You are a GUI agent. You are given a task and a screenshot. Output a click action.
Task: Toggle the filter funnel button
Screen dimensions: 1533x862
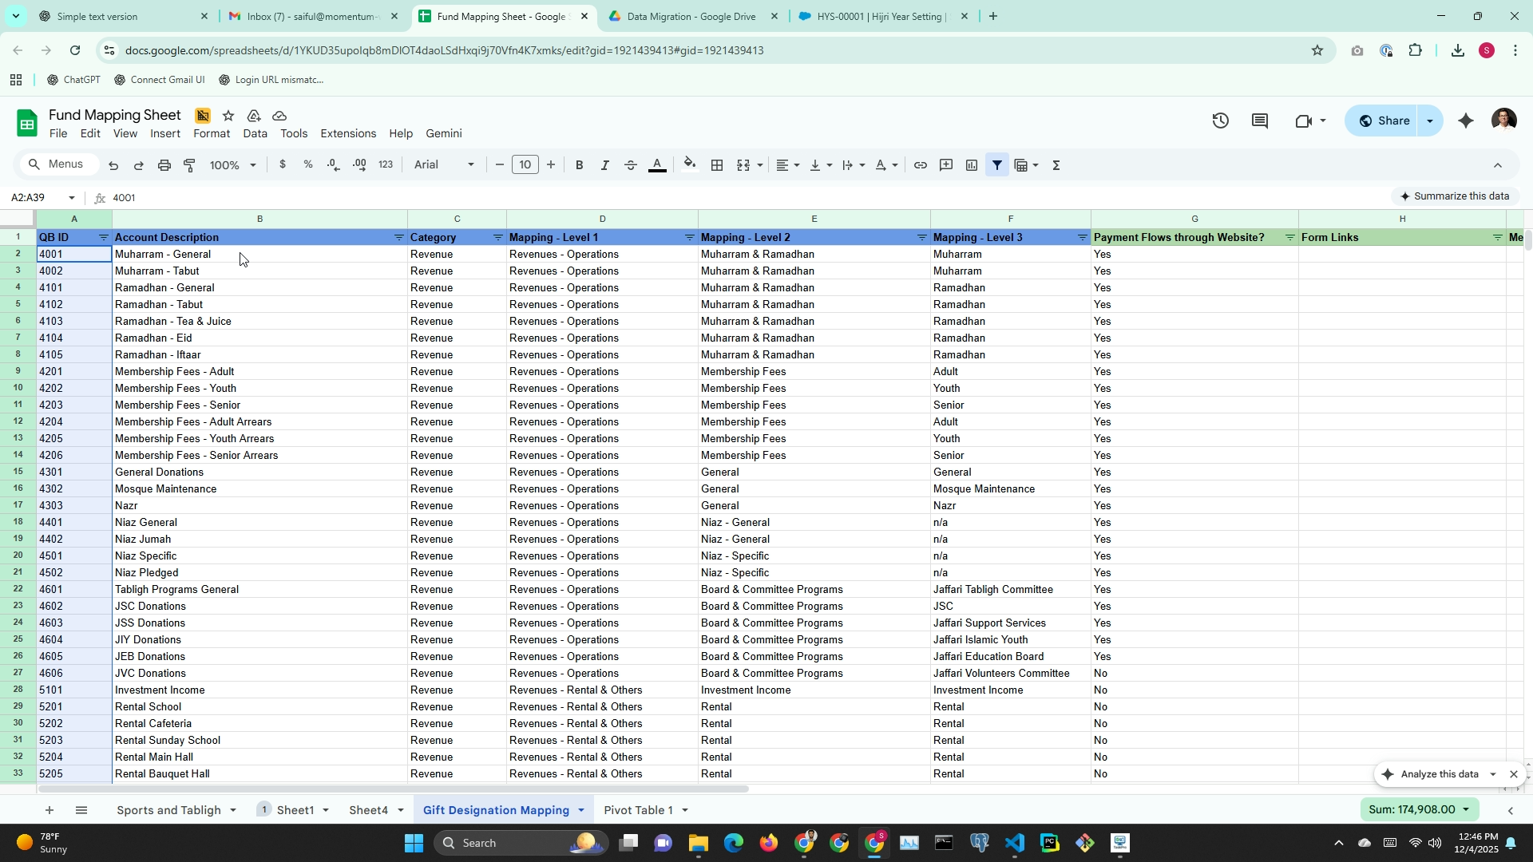coord(996,165)
